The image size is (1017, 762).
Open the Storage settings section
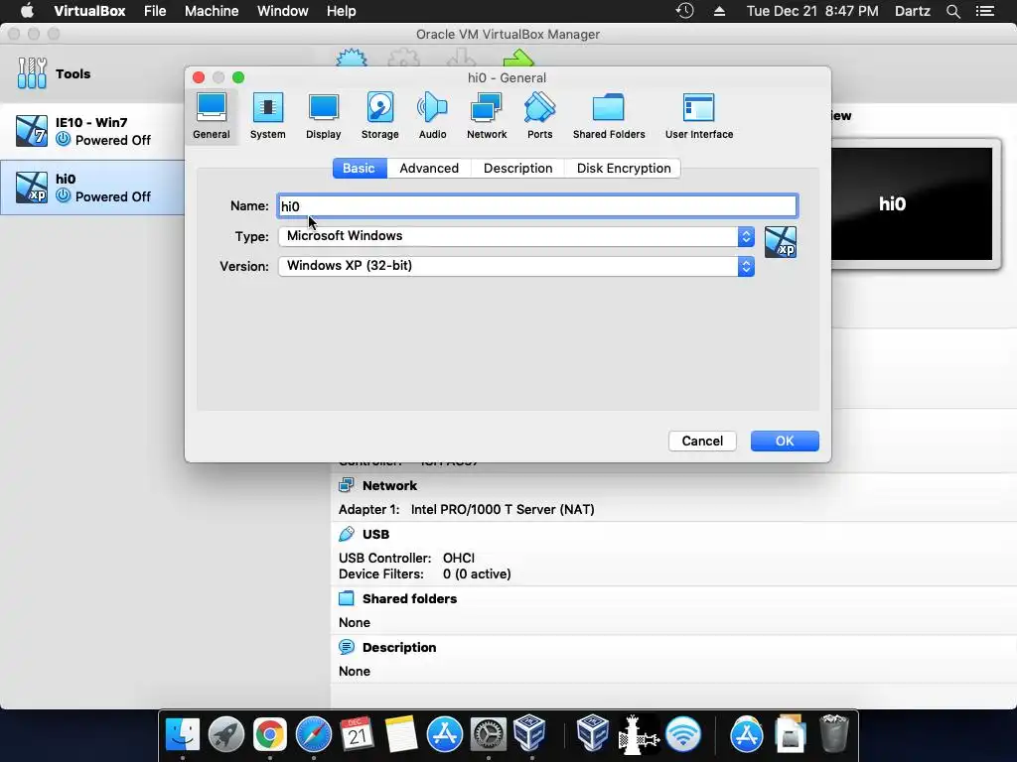[x=380, y=116]
